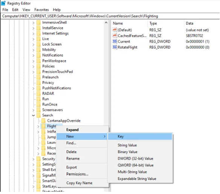The width and height of the screenshot is (220, 194).
Task: Choose String Value in the submenu
Action: coord(140,145)
